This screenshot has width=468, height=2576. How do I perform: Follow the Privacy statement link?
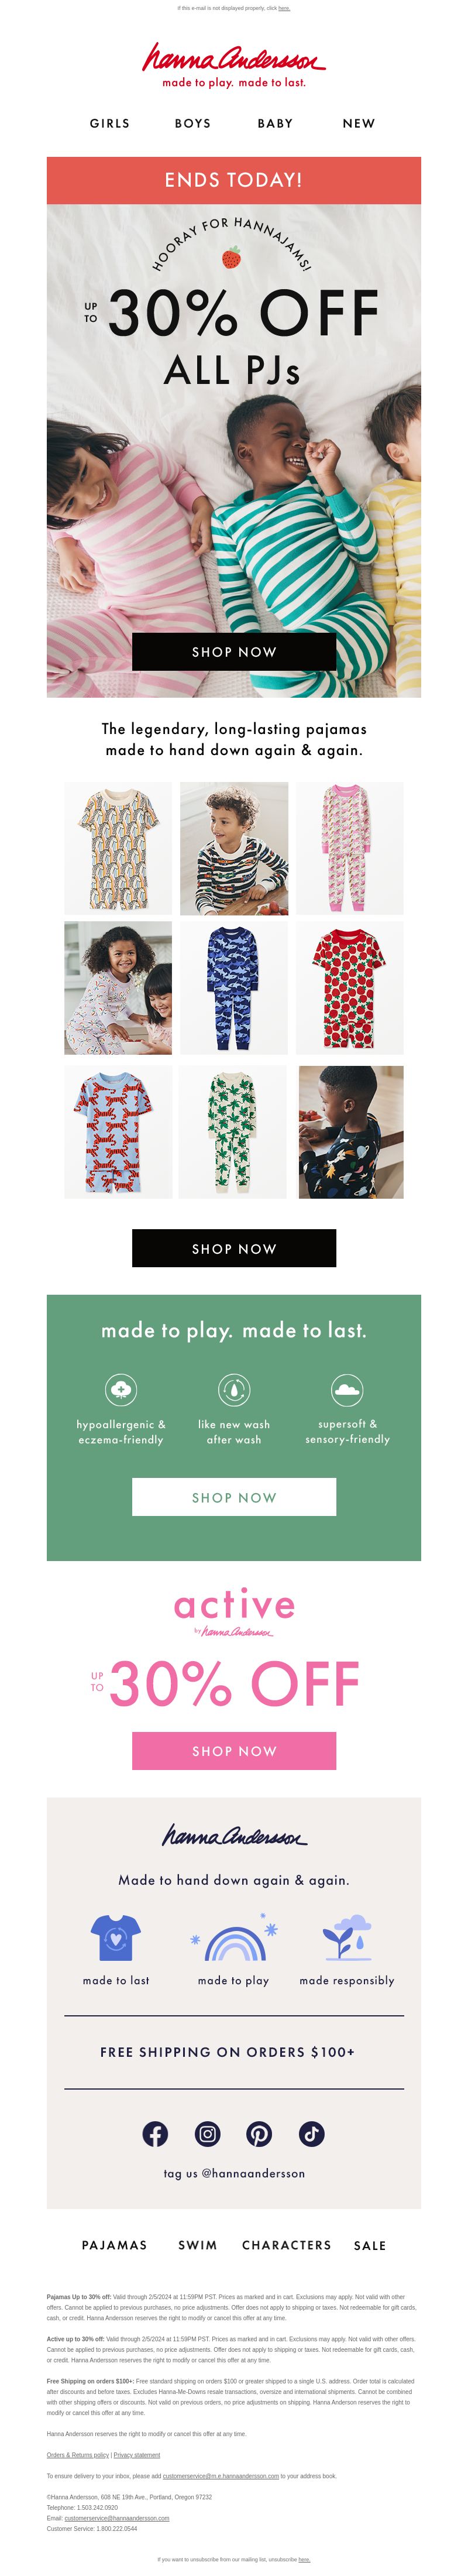click(x=137, y=2454)
